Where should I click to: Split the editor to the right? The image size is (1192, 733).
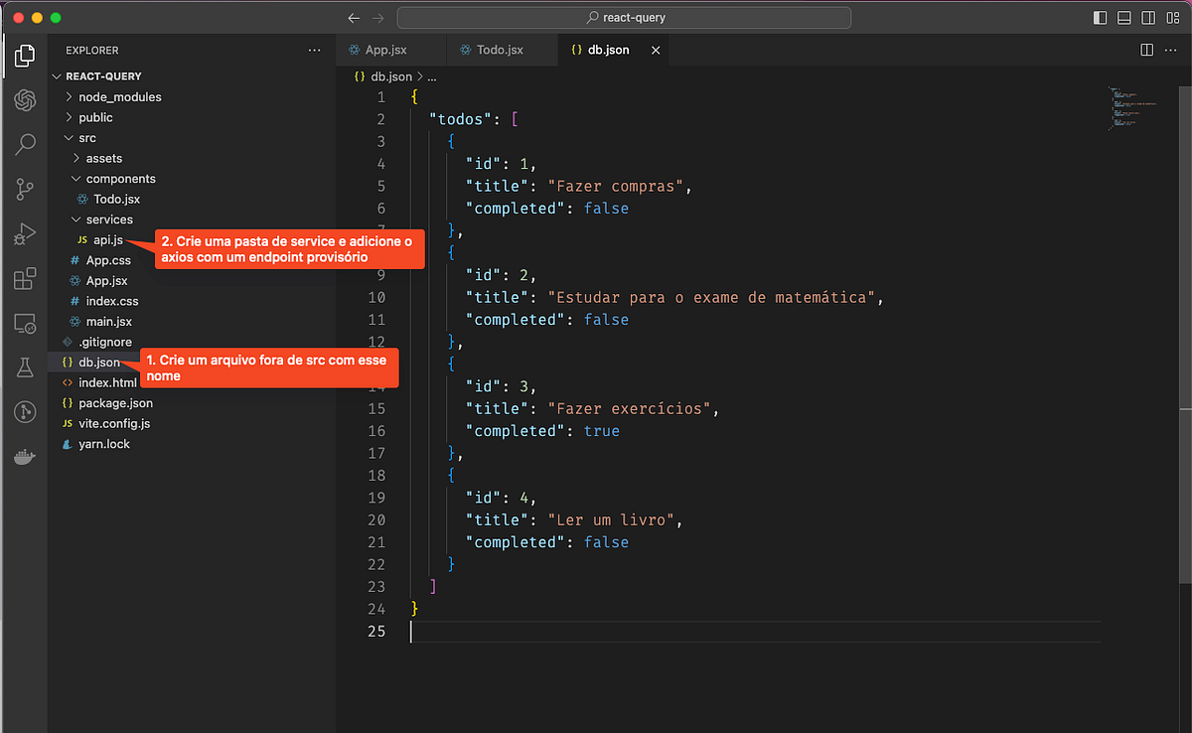1146,50
